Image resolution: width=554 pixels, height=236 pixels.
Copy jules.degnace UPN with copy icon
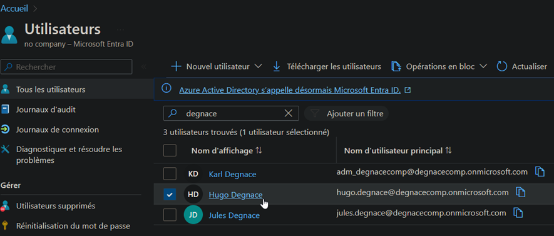[518, 213]
